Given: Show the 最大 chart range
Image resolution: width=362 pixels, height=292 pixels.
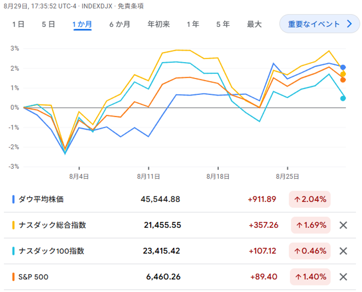Looking at the screenshot, I should (254, 24).
